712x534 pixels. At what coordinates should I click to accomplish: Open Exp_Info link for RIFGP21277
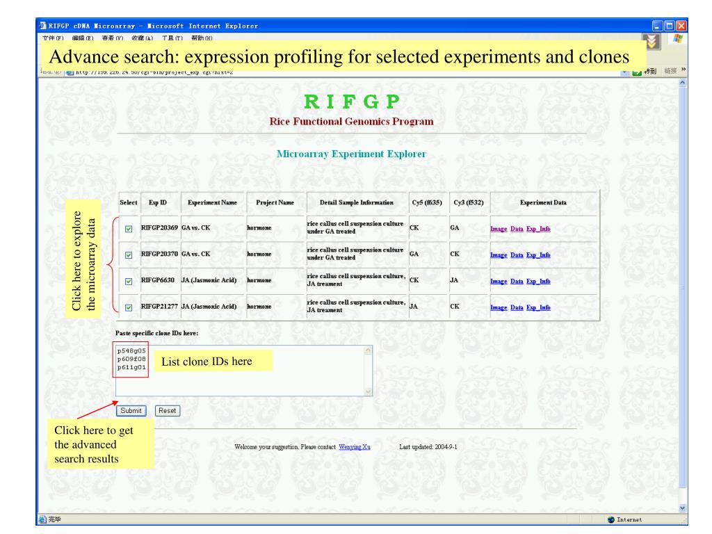pos(539,308)
